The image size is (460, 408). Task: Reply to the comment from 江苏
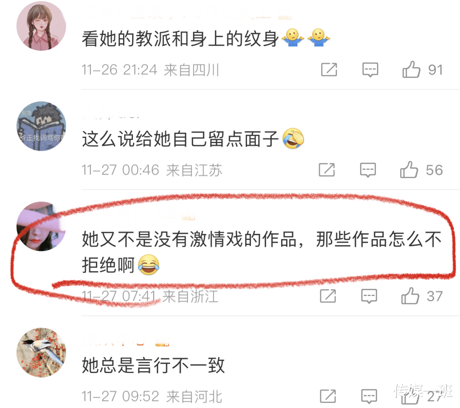coord(368,170)
